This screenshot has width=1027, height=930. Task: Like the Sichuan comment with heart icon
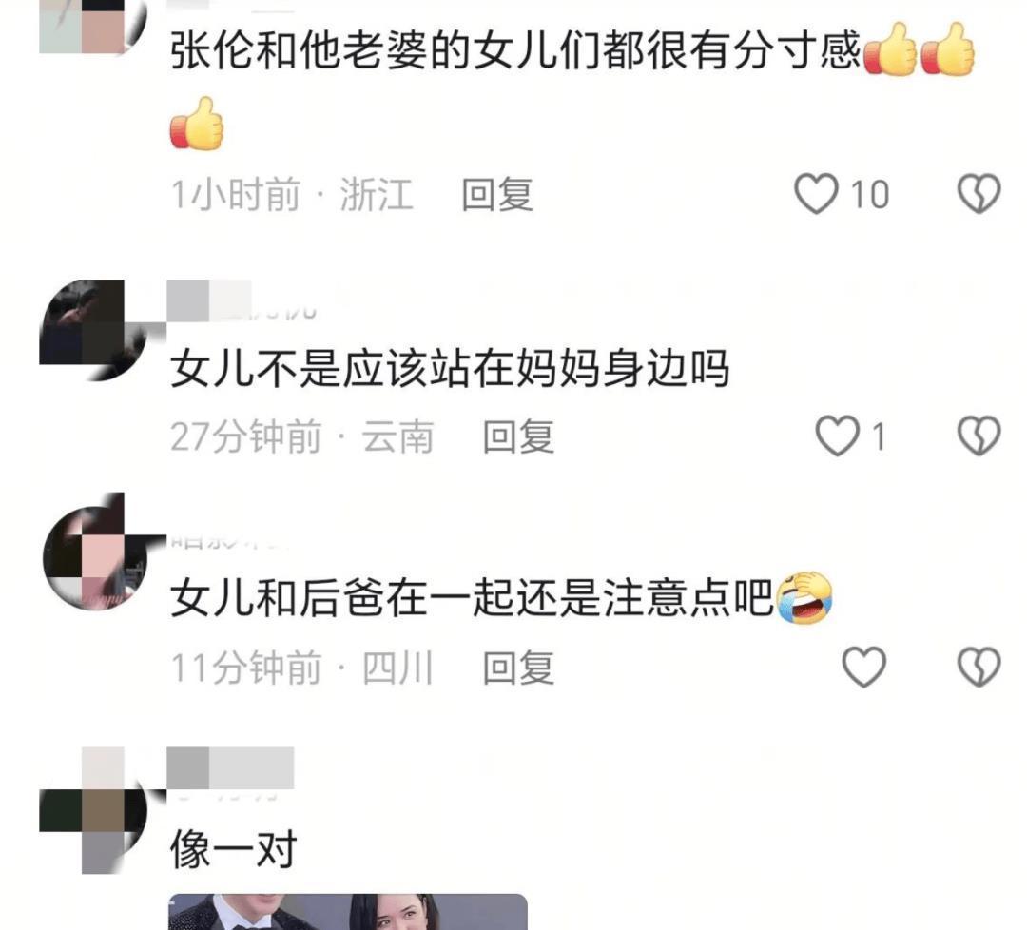point(863,668)
